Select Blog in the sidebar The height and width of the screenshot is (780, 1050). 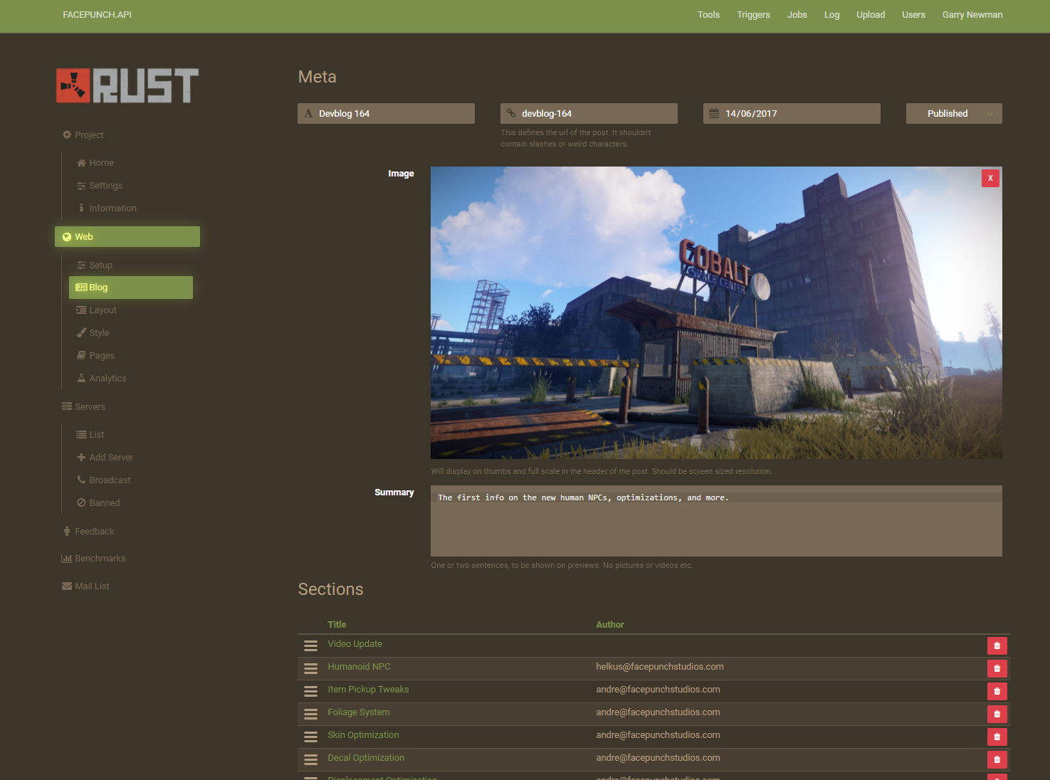tap(131, 288)
